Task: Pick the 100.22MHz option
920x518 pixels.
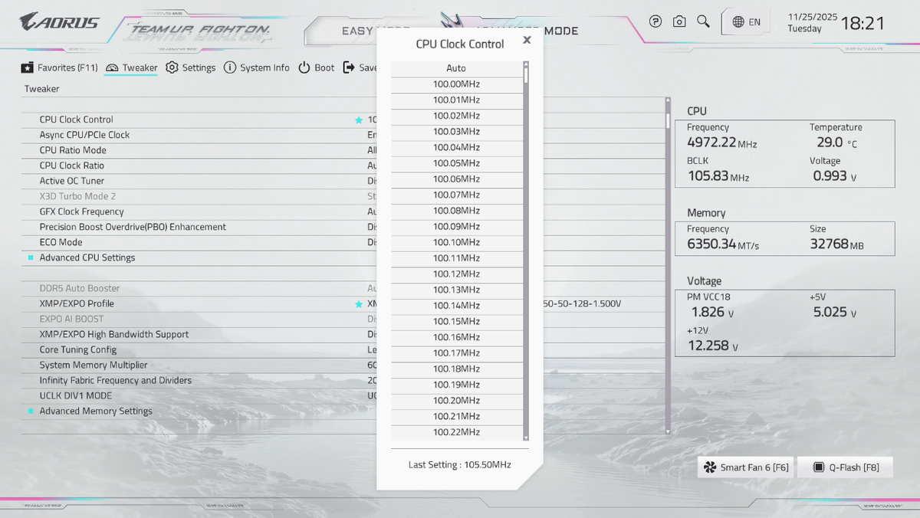Action: (x=456, y=432)
